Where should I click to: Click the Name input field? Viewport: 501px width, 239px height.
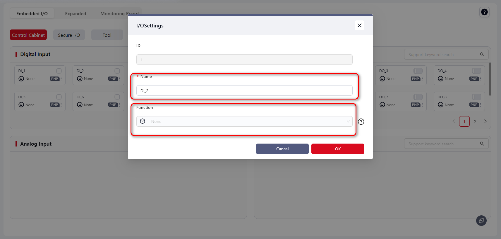click(244, 90)
